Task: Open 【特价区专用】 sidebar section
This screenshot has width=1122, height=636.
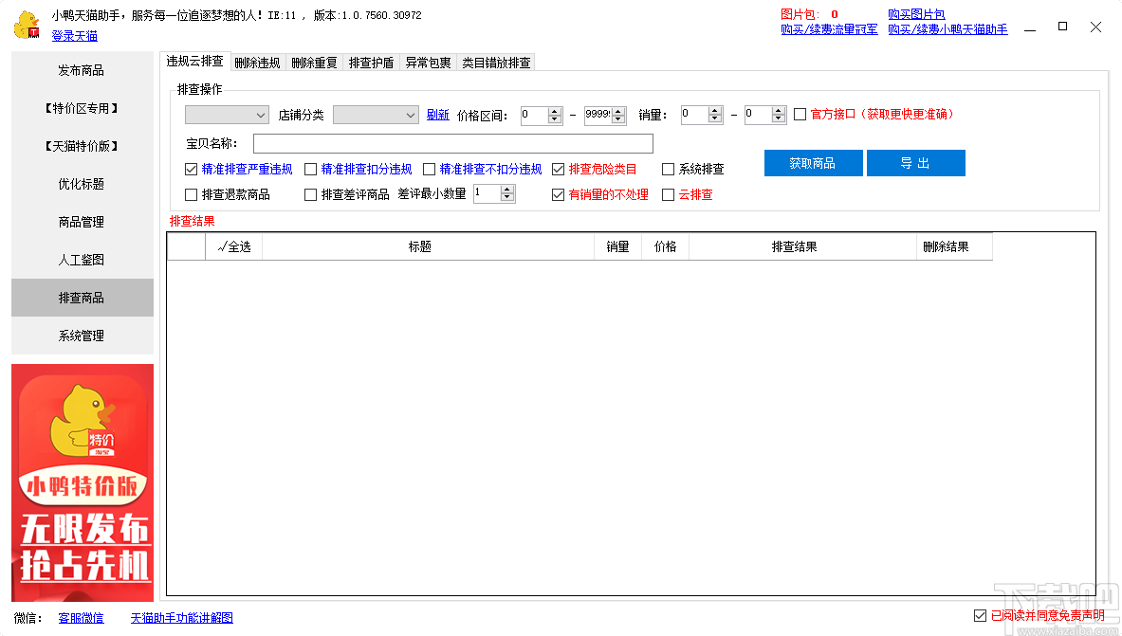Action: (x=82, y=108)
